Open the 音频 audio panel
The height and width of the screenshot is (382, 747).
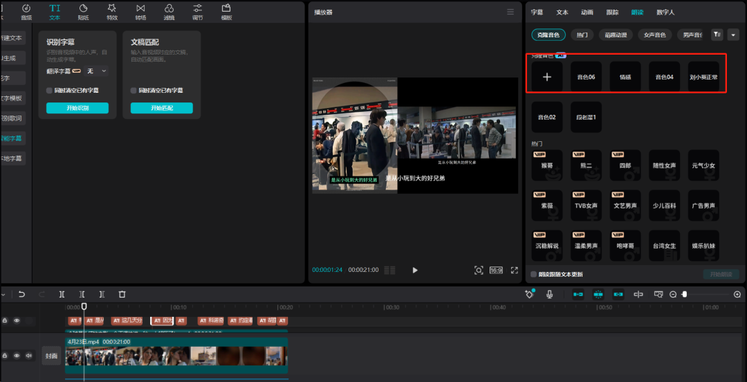(x=26, y=12)
